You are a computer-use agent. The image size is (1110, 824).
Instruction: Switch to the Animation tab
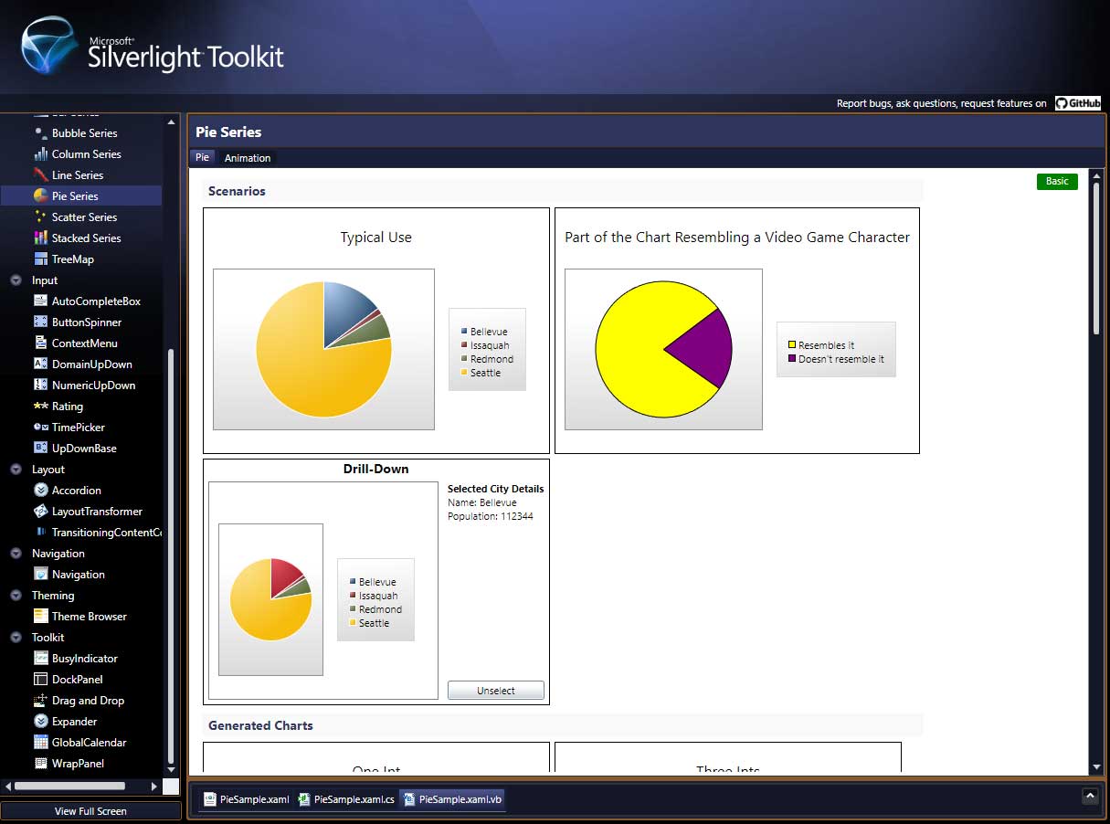(246, 157)
